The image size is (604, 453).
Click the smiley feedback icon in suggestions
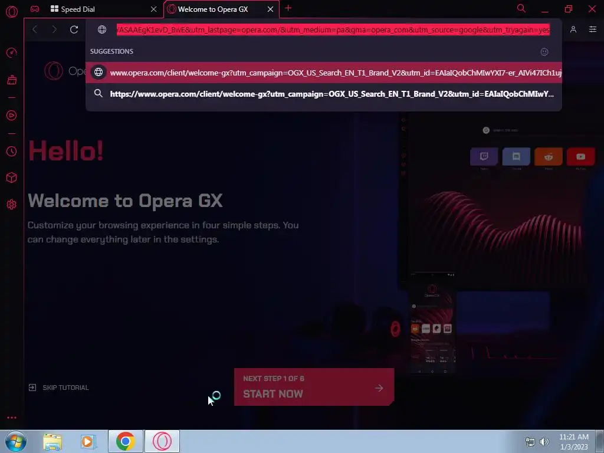pos(544,52)
